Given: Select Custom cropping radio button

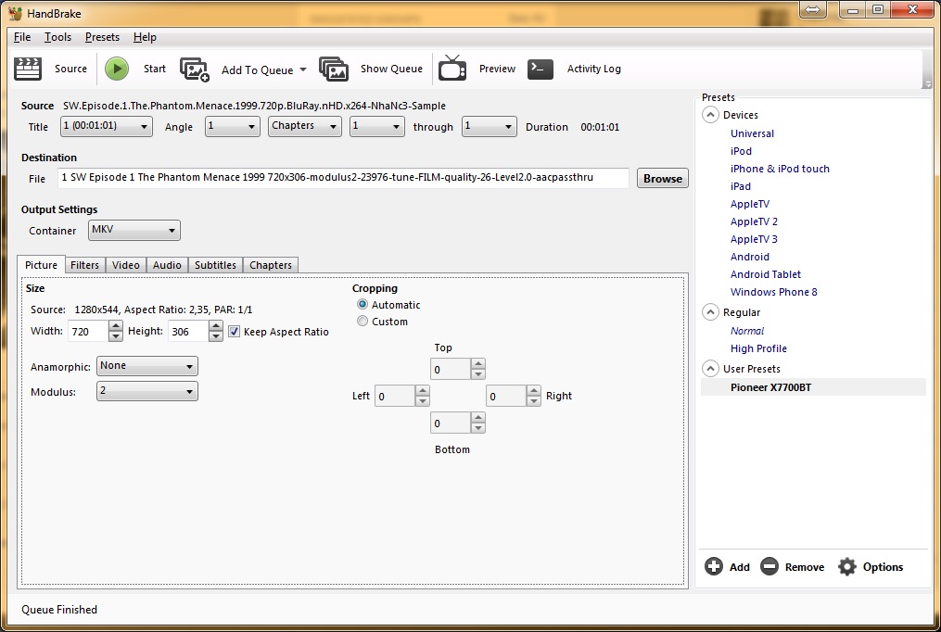Looking at the screenshot, I should point(362,322).
